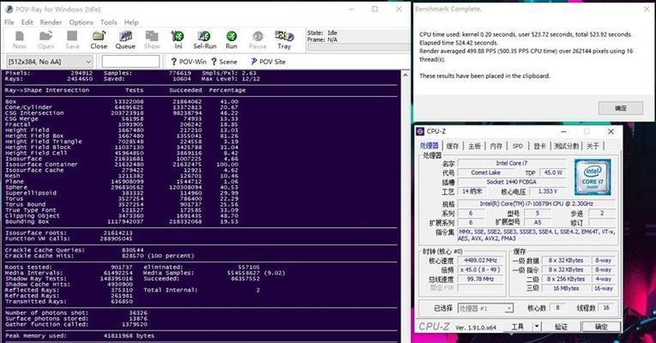This screenshot has width=656, height=343.
Task: Click the Intel Core i7 name field
Action: coord(512,163)
